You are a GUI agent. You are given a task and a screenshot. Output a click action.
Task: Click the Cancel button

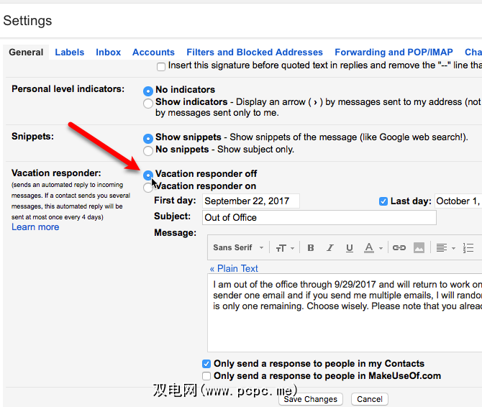(x=370, y=399)
